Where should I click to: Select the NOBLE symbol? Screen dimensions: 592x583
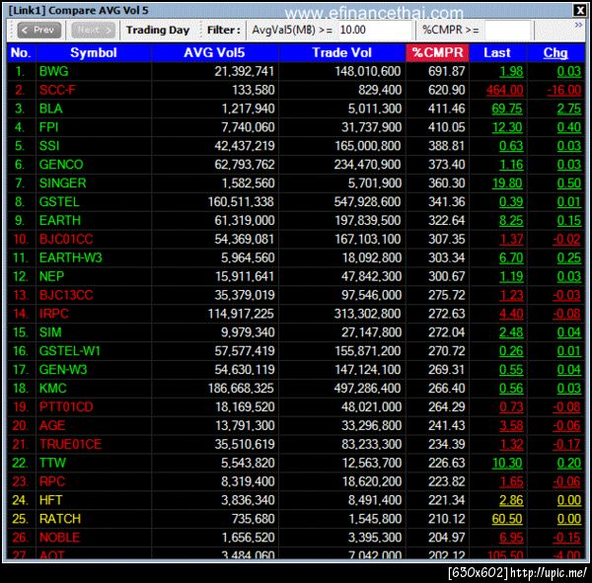pyautogui.click(x=59, y=538)
